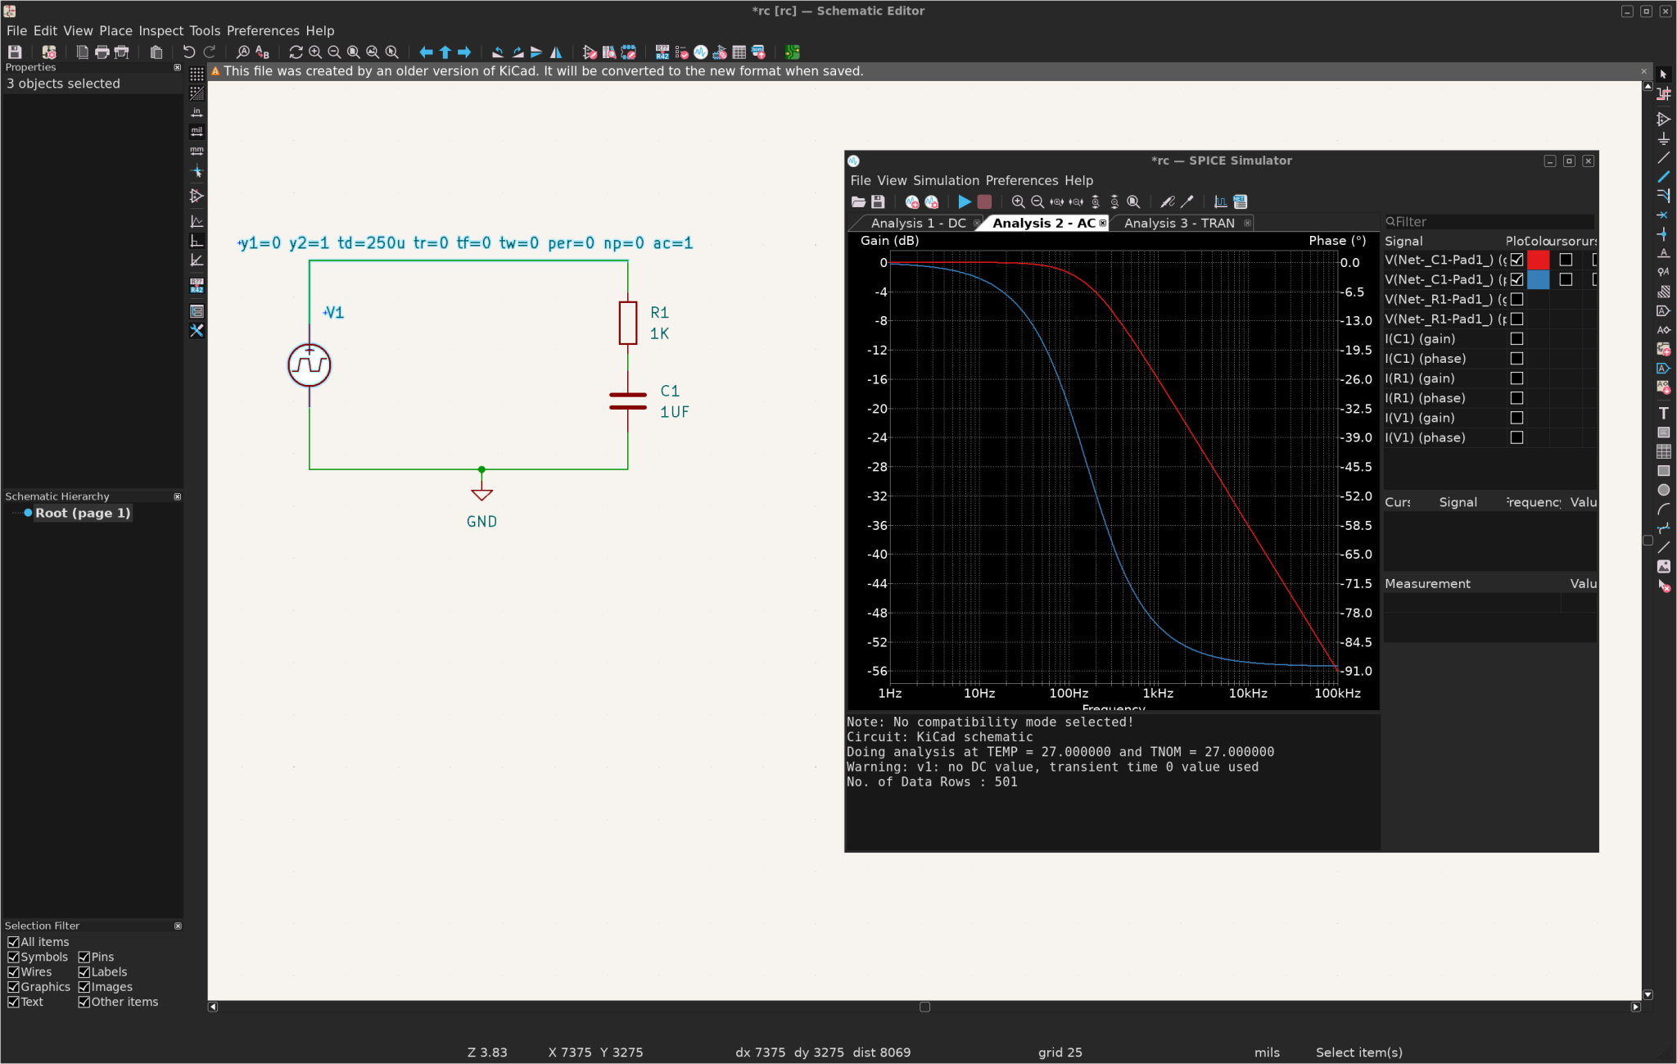Click the Print icon in the schematic toolbar
Screen dimensions: 1677x1064
[102, 52]
